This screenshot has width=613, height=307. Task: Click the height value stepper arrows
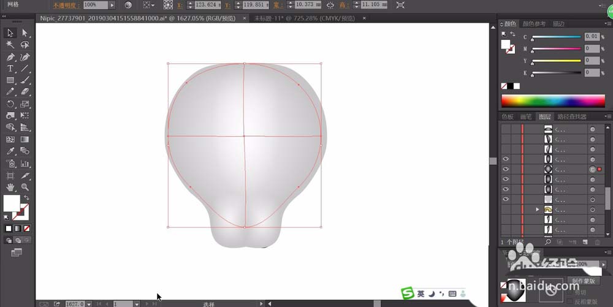tap(357, 5)
